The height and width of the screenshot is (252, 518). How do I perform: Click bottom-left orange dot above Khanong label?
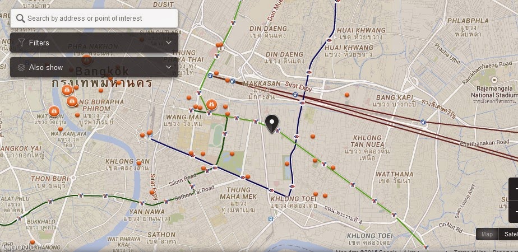(x=33, y=242)
